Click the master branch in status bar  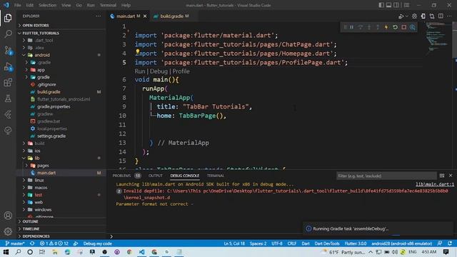coord(15,243)
